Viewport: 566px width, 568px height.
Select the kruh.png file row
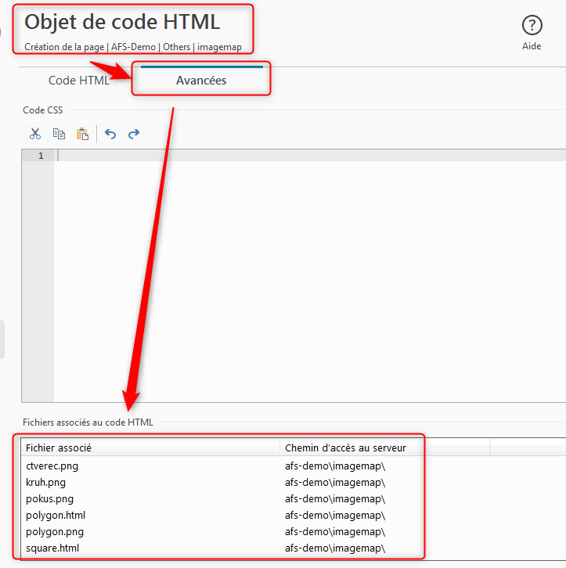(x=46, y=483)
